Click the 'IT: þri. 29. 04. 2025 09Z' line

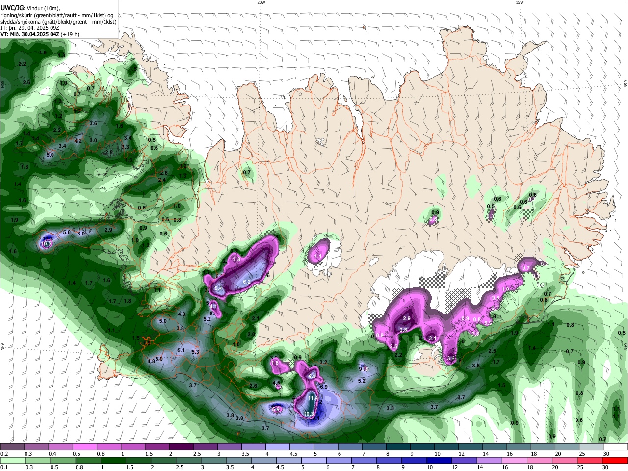(x=29, y=28)
